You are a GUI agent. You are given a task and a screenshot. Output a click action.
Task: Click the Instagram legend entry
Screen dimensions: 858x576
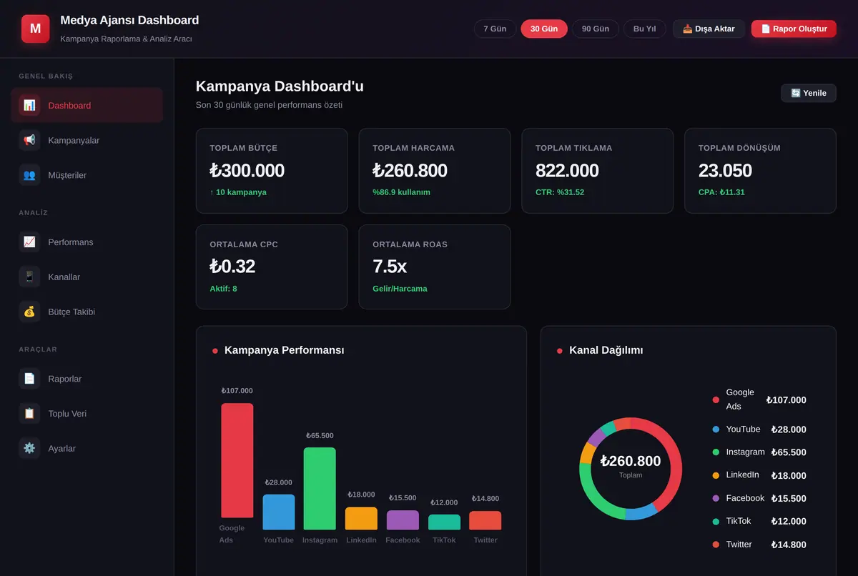pyautogui.click(x=759, y=452)
